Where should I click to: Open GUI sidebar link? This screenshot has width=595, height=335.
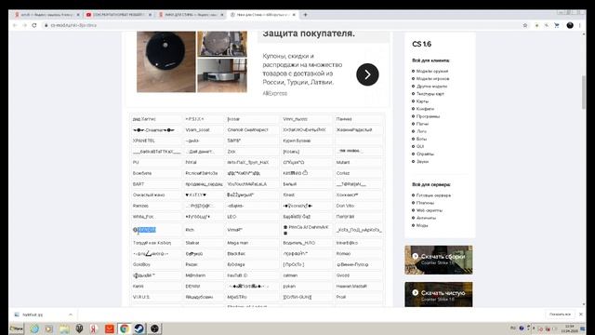pos(420,146)
